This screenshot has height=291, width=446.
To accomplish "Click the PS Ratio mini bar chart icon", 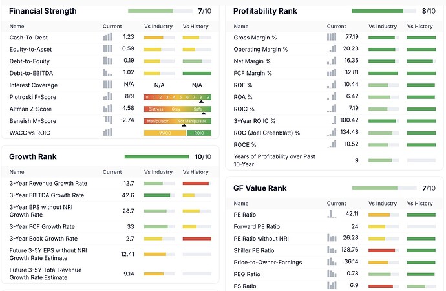I will [332, 285].
